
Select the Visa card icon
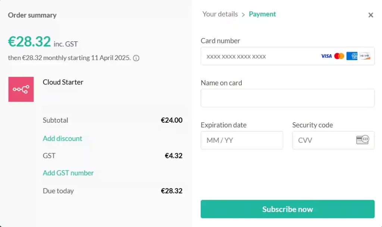(x=326, y=56)
